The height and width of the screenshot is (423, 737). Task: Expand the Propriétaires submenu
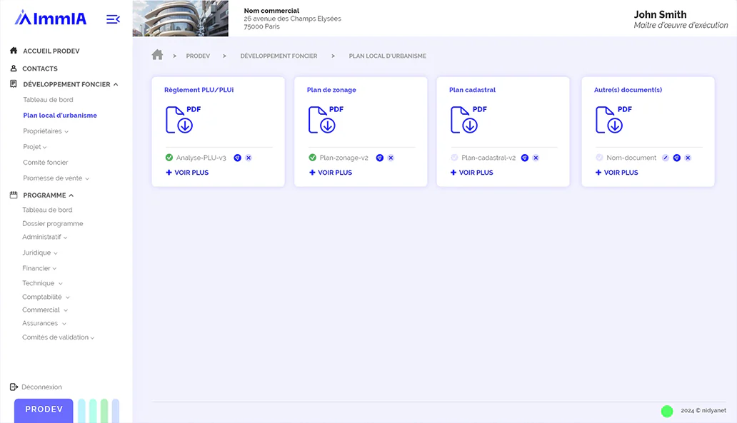click(66, 131)
